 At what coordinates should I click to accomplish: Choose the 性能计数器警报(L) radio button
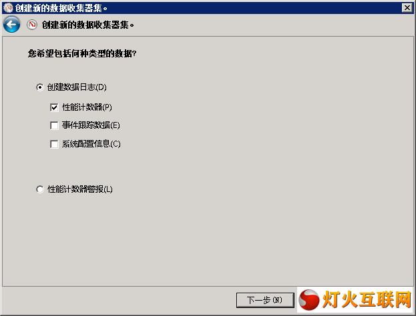40,189
